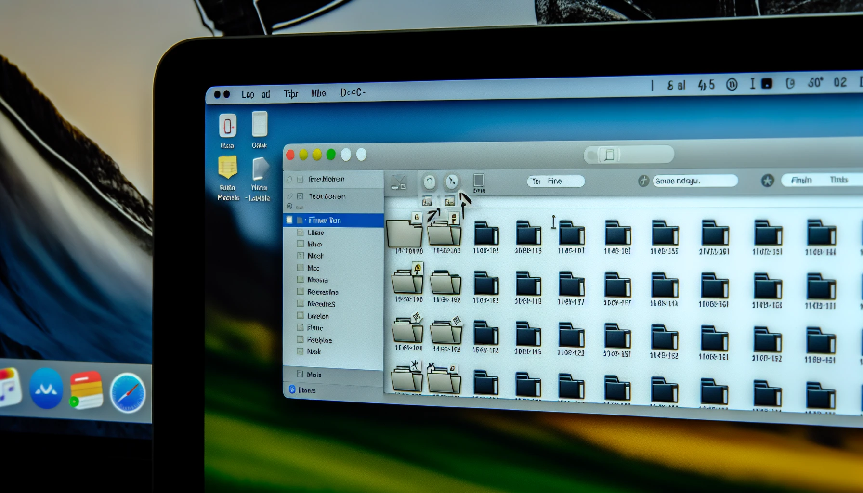Click the search field showing Sonoe ndreju

(695, 181)
